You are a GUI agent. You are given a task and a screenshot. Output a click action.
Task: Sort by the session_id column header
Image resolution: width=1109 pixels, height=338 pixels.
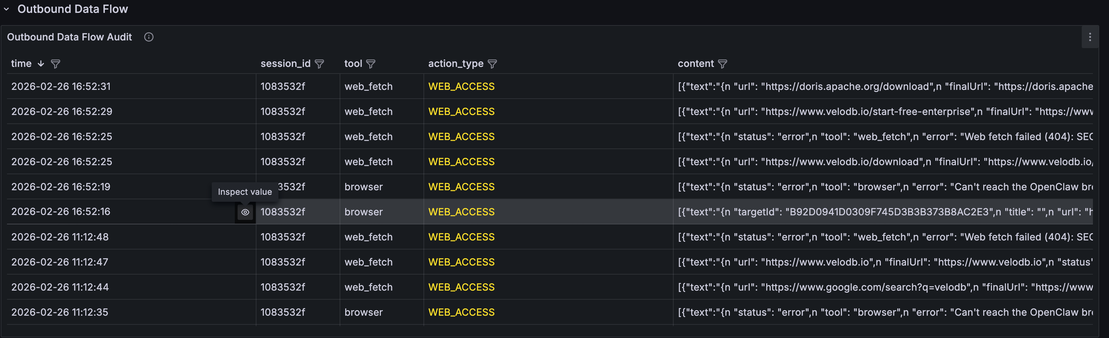[x=285, y=63]
